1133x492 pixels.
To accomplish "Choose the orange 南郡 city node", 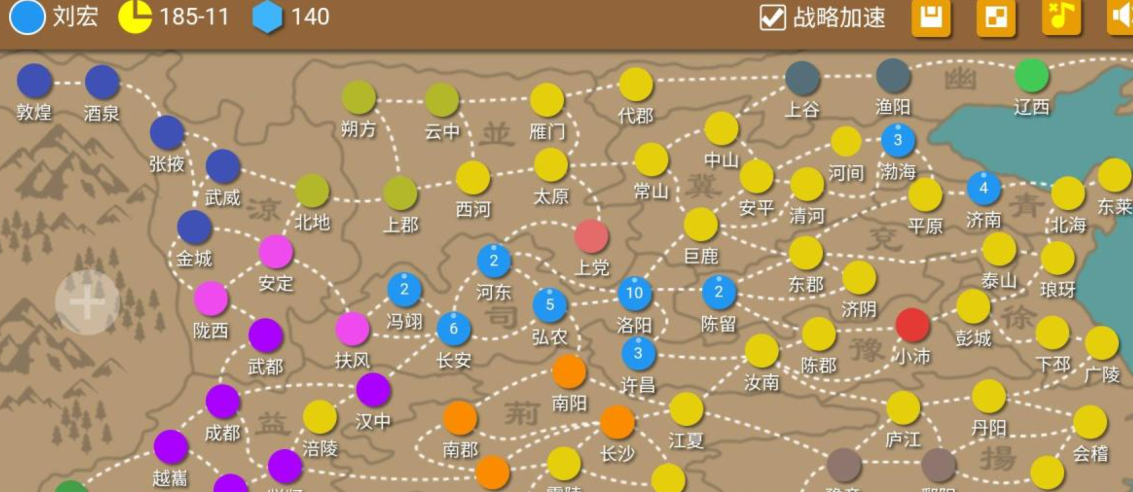I will point(460,418).
